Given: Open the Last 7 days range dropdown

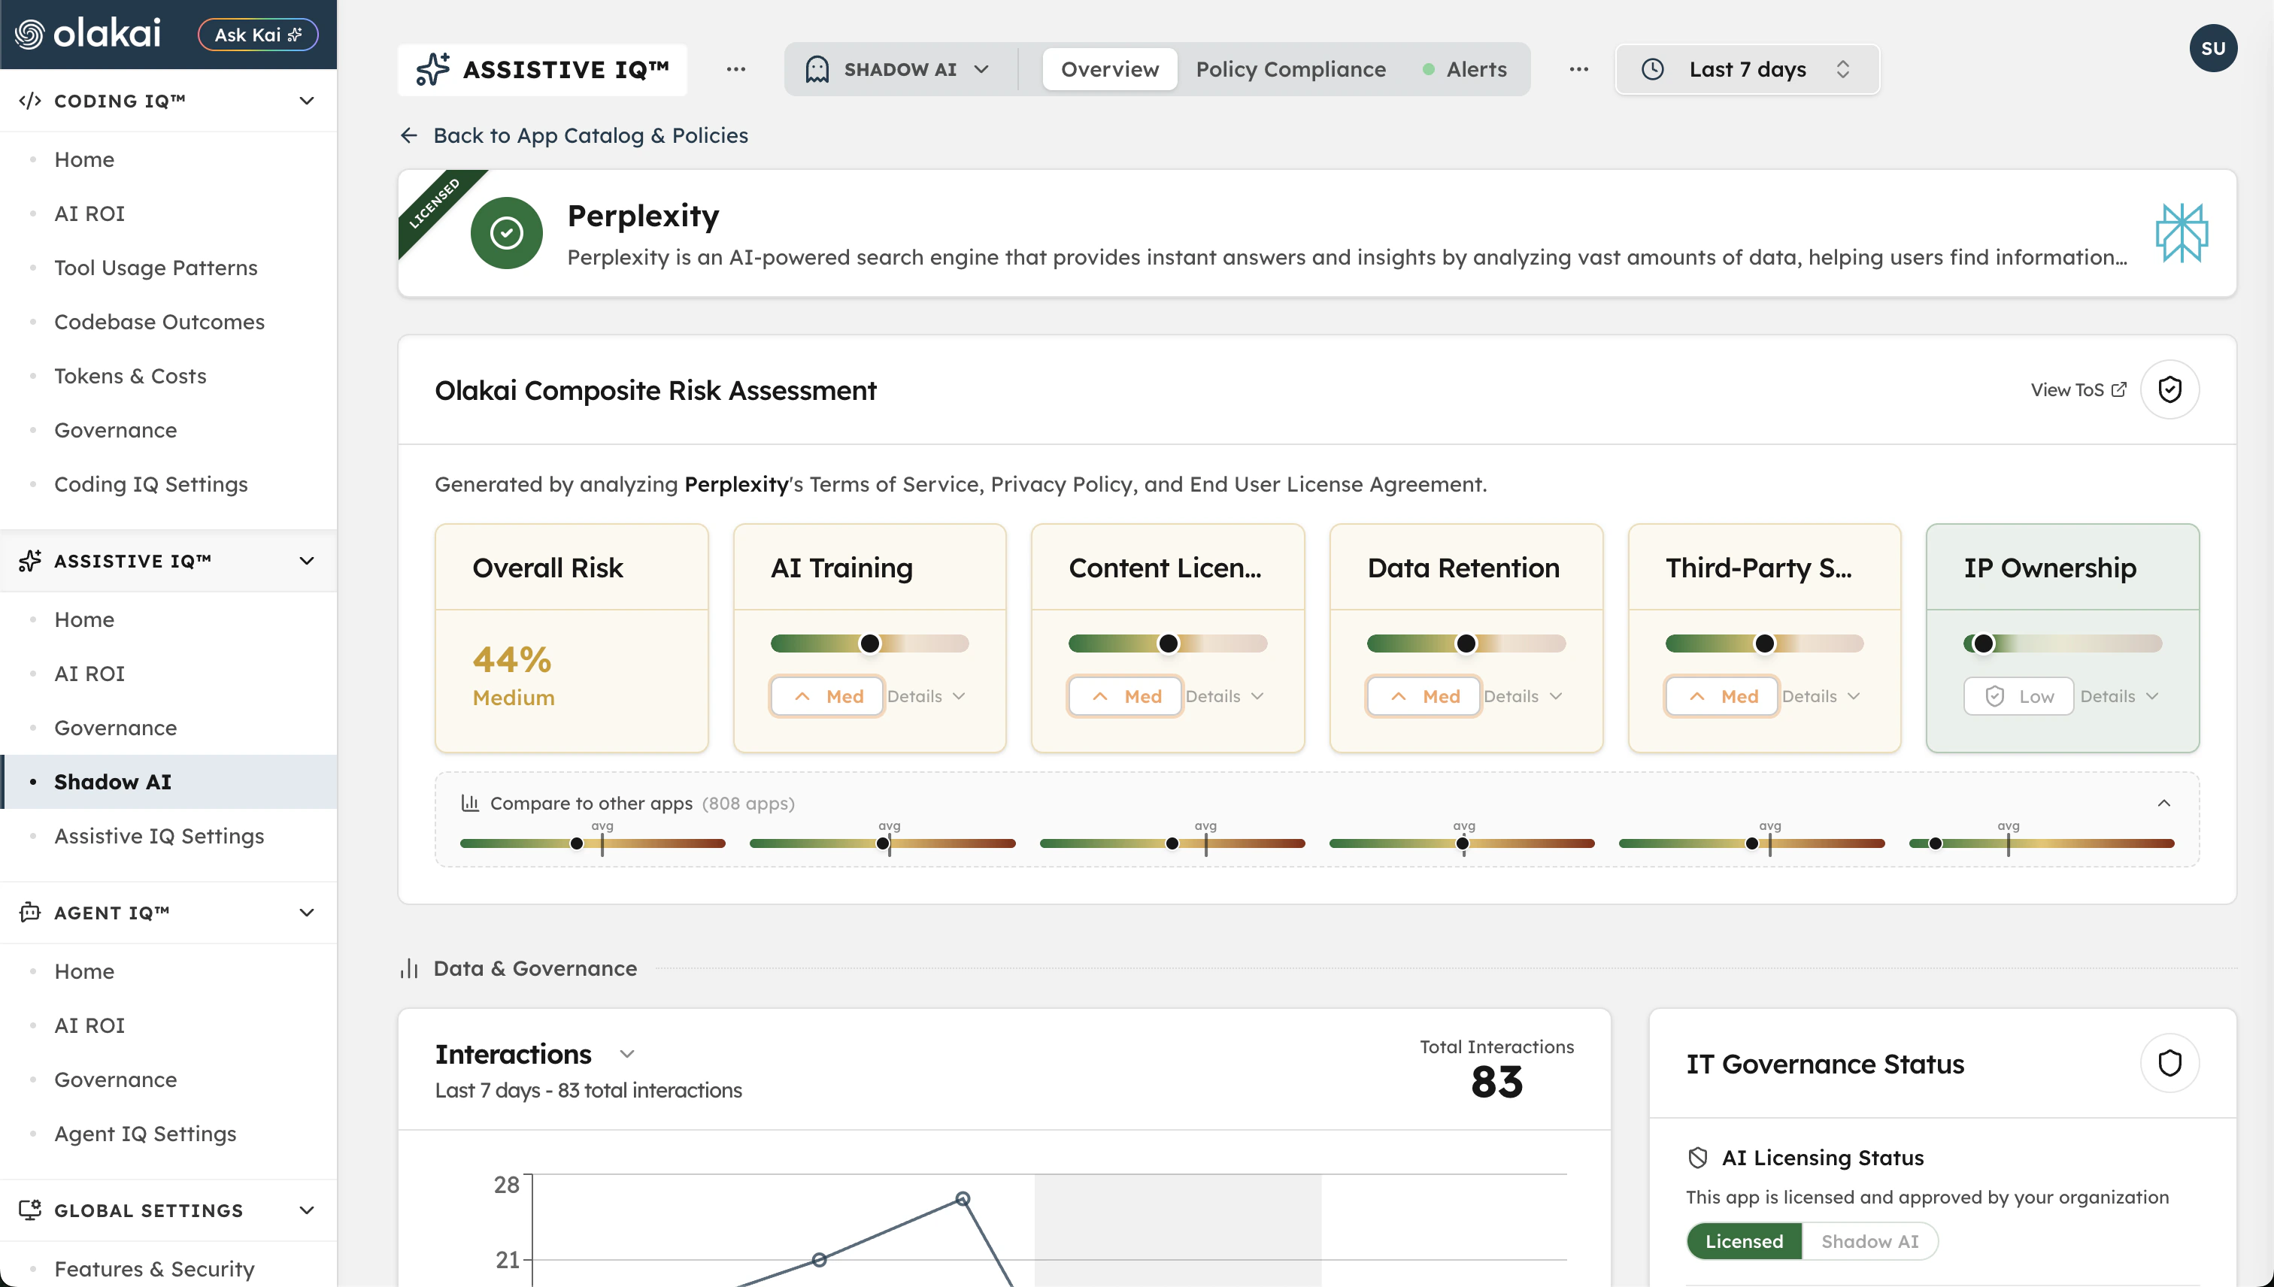Looking at the screenshot, I should coord(1747,69).
